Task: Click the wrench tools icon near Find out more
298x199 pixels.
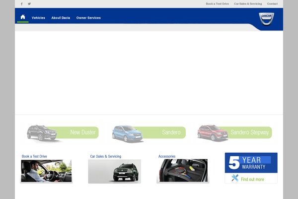Action: click(235, 178)
